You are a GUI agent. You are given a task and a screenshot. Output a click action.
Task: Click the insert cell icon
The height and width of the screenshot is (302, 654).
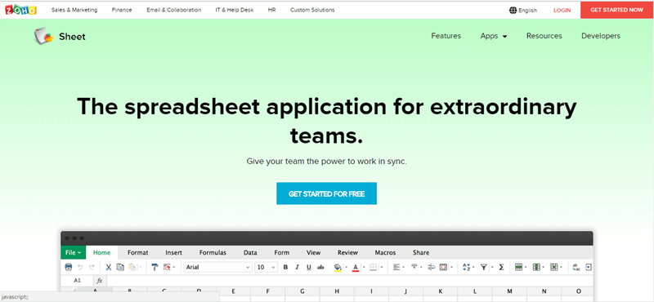554,267
